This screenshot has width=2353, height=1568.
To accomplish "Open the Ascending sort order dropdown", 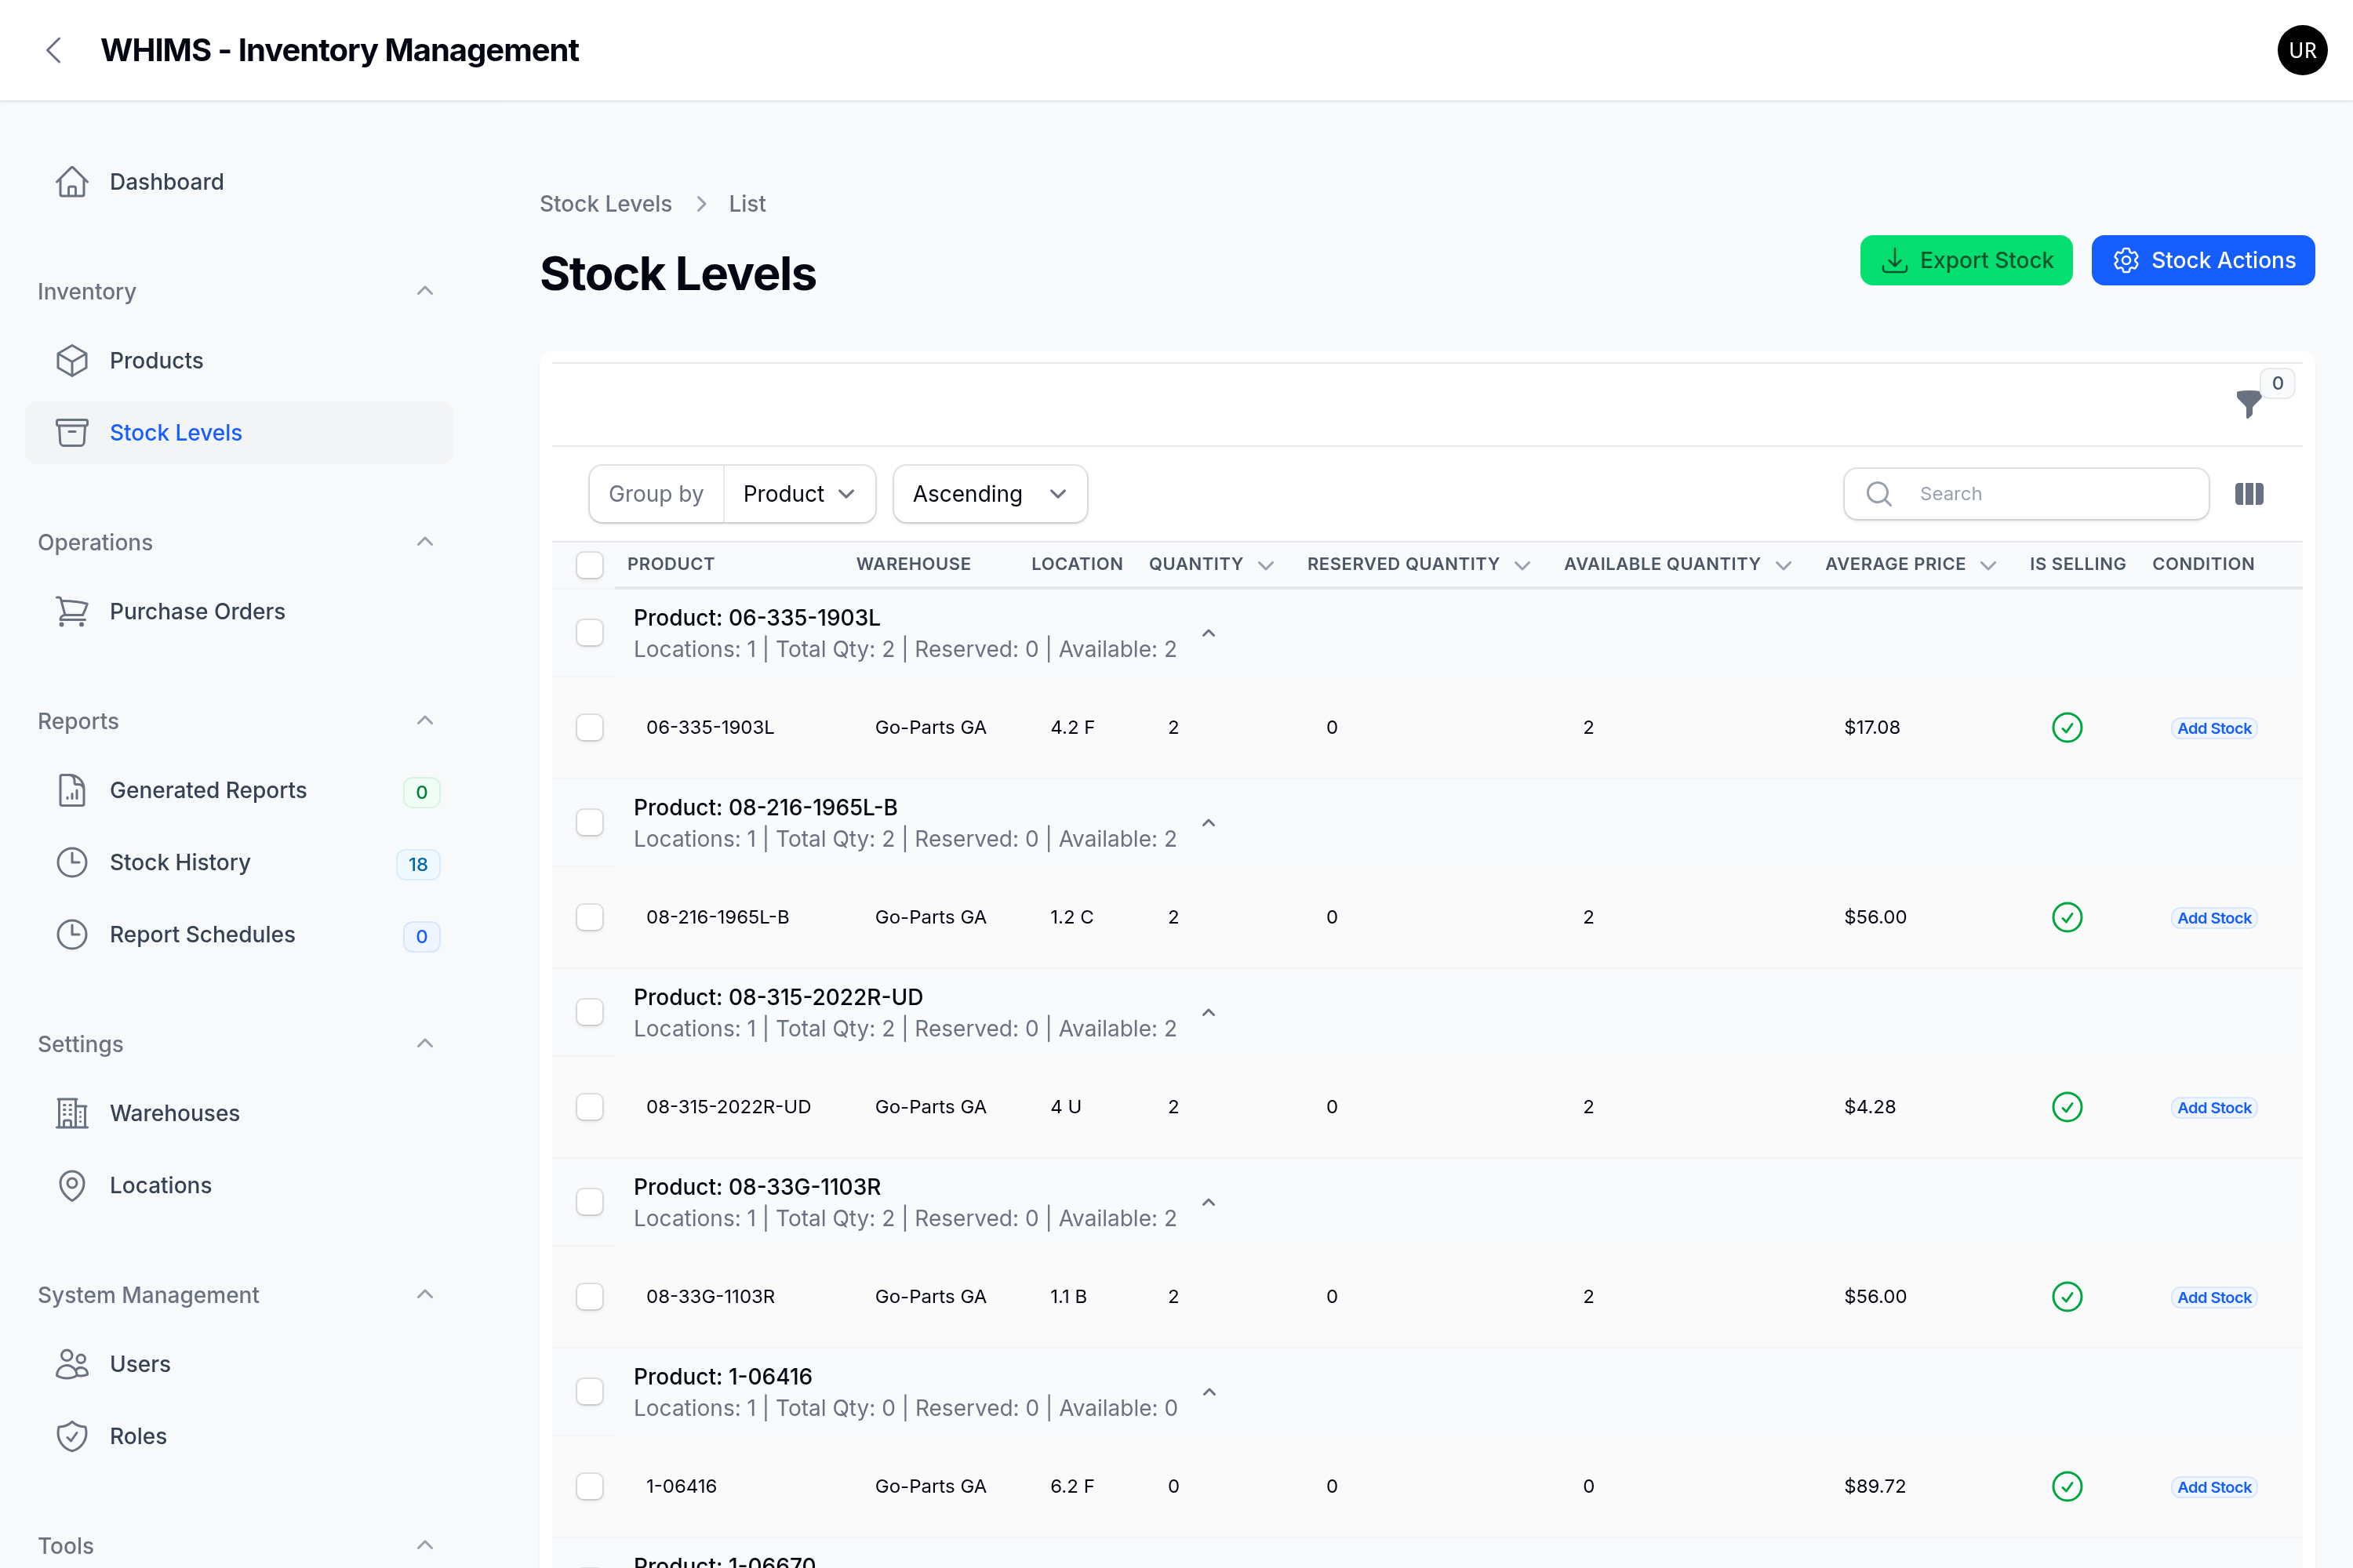I will [x=989, y=494].
